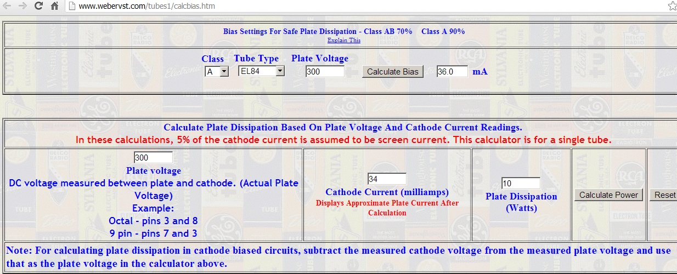Click the Cathode Current milliamps field
Image resolution: width=677 pixels, height=274 pixels.
tap(387, 179)
